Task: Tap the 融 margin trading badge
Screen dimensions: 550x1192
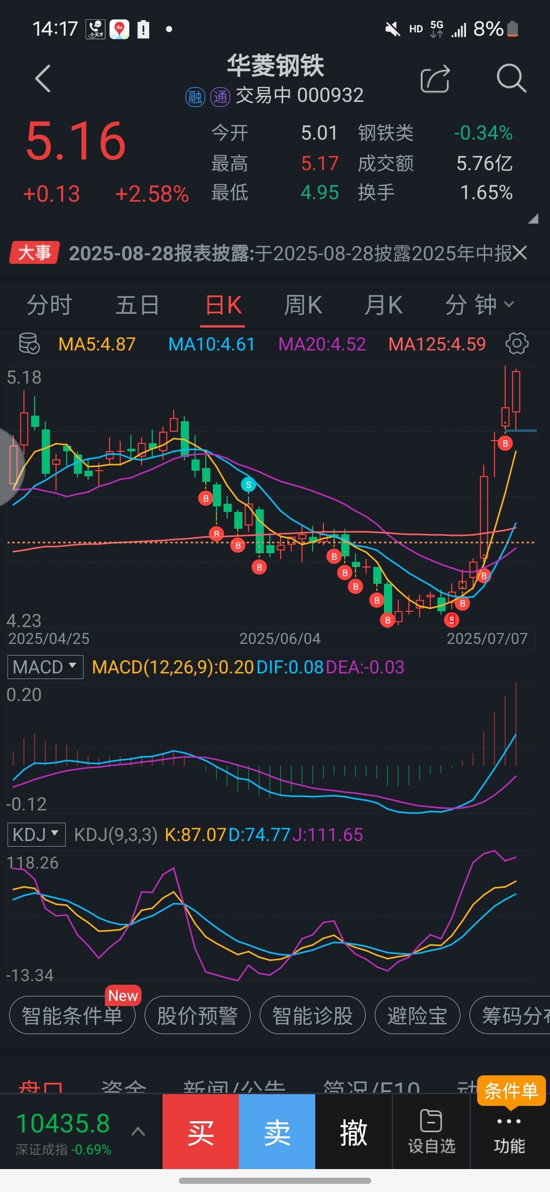Action: [195, 96]
